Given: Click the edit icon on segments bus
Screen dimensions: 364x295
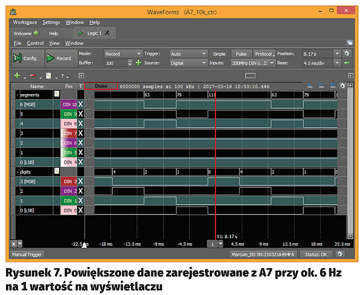Looking at the screenshot, I should point(57,94).
